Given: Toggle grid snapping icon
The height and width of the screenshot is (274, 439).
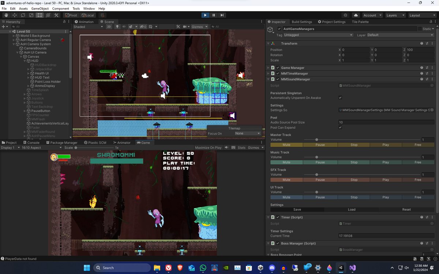Looking at the screenshot, I should coord(103,15).
